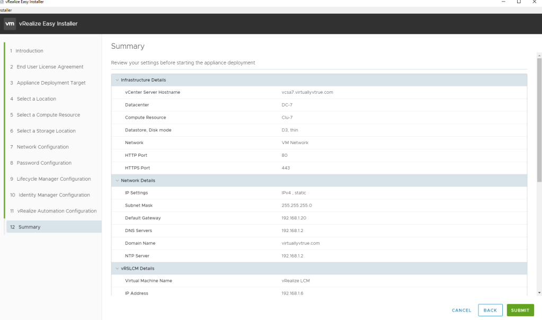542x320 pixels.
Task: Collapse the Network Details section
Action: [117, 181]
